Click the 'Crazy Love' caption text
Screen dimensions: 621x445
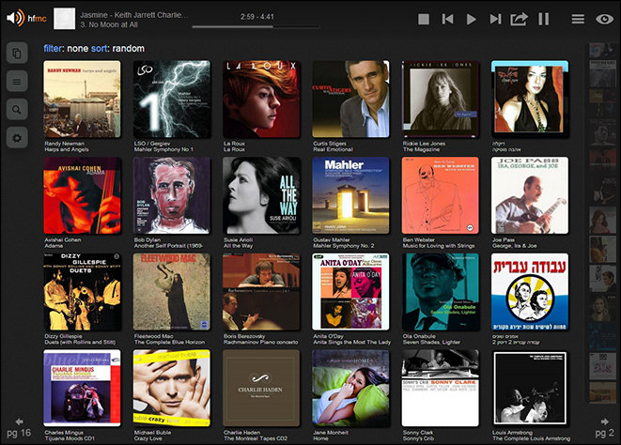[x=147, y=438]
